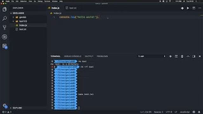Open Source Control view in activity bar
The height and width of the screenshot is (114, 203).
4,28
